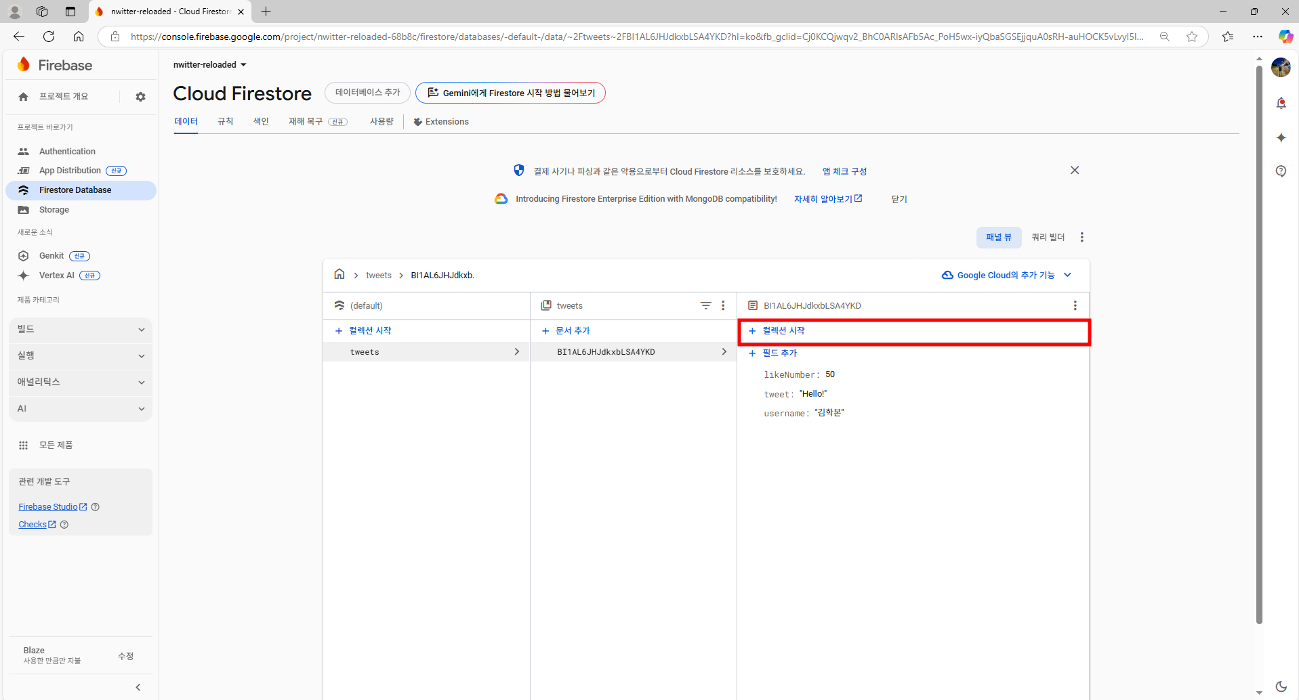Open help question mark icon
The image size is (1299, 700).
coord(1281,171)
